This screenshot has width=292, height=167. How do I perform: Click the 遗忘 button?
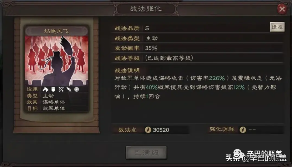(x=277, y=27)
